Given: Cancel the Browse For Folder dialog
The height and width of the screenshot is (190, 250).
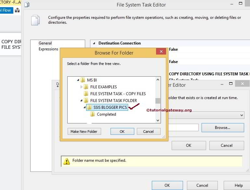Looking at the screenshot, I should 149,132.
